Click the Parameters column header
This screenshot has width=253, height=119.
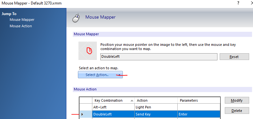[x=199, y=100]
